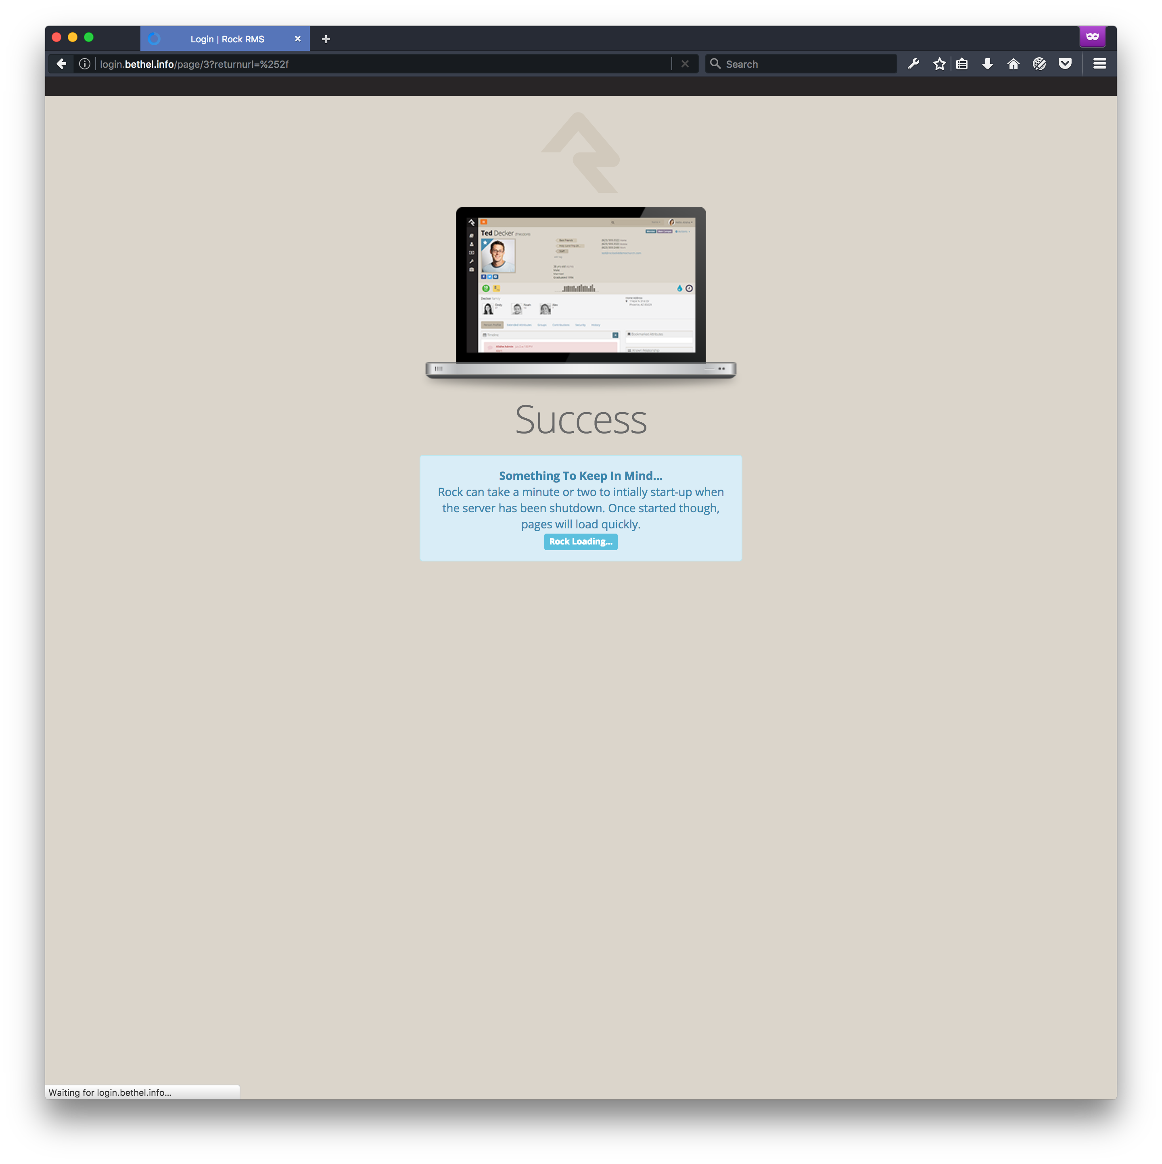This screenshot has width=1162, height=1164.
Task: Click the download arrow icon in toolbar
Action: click(x=986, y=64)
